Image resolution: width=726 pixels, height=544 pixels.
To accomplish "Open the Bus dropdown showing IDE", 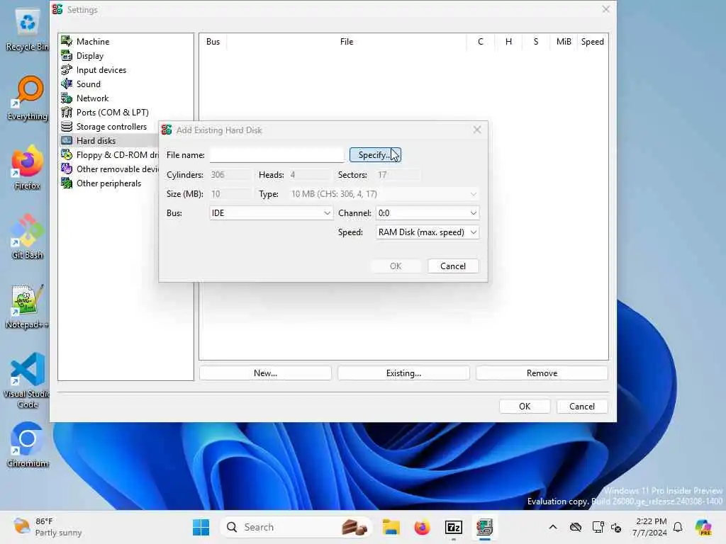I will [x=271, y=213].
